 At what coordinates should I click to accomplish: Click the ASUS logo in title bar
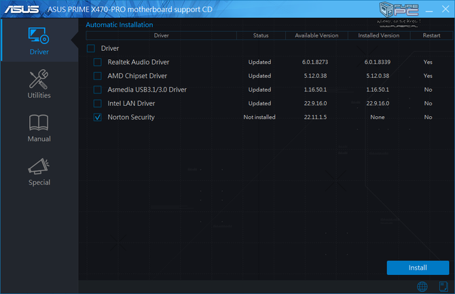(x=22, y=10)
